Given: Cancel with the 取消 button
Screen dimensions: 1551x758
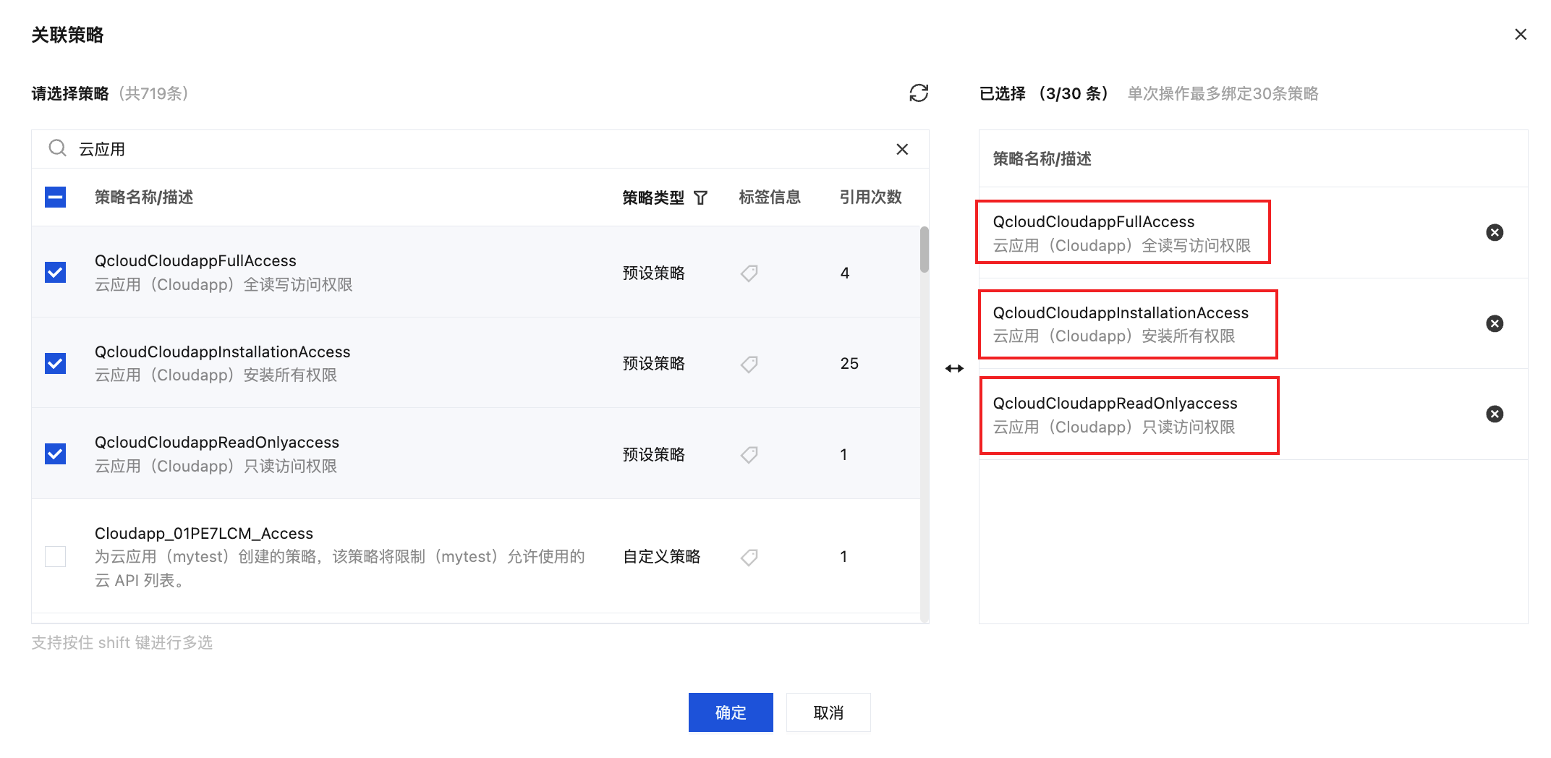Looking at the screenshot, I should pos(828,712).
